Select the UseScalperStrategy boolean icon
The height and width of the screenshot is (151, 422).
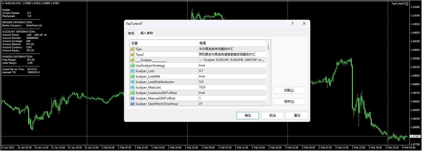(x=132, y=66)
